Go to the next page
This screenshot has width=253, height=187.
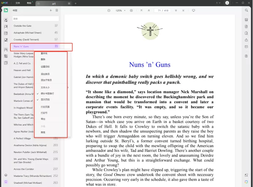click(x=176, y=11)
